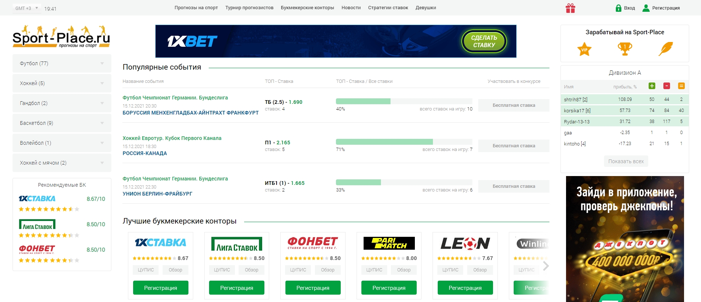Open korsika17 [6] player profile
701x302 pixels.
click(x=577, y=110)
